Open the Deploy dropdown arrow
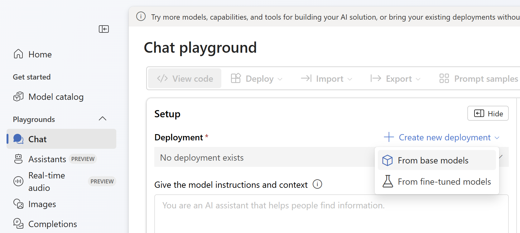The image size is (520, 233). (280, 79)
